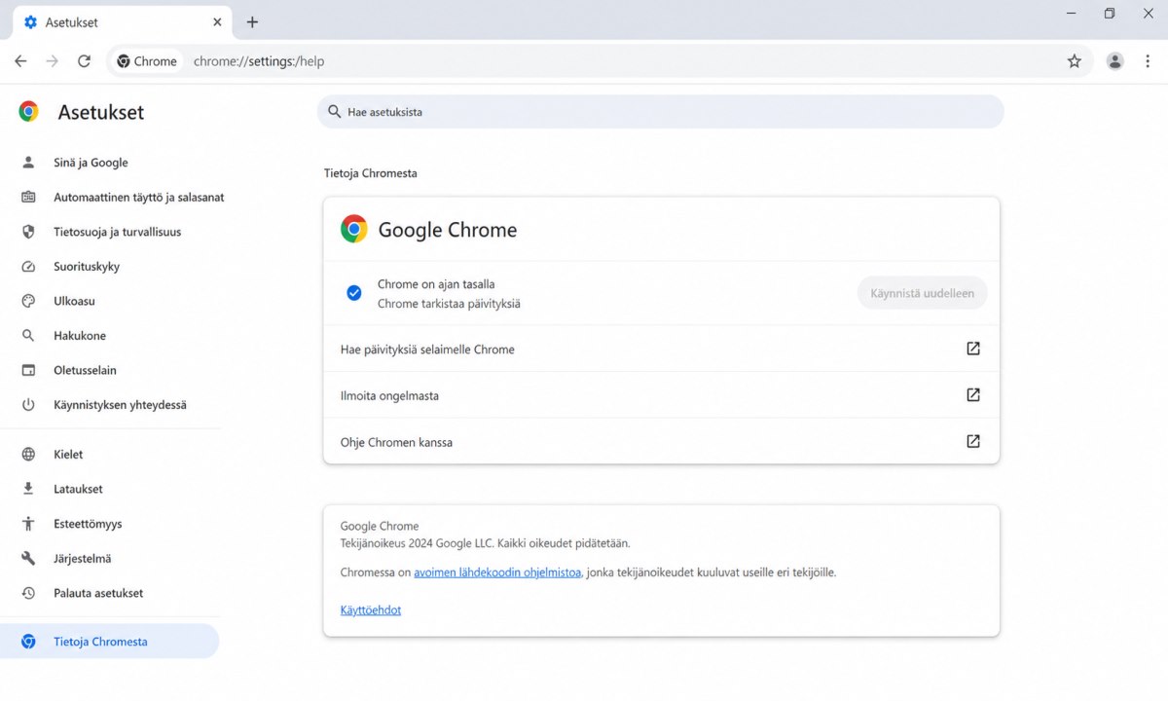Click the magnifier icon in settings search
This screenshot has width=1168, height=701.
[335, 112]
